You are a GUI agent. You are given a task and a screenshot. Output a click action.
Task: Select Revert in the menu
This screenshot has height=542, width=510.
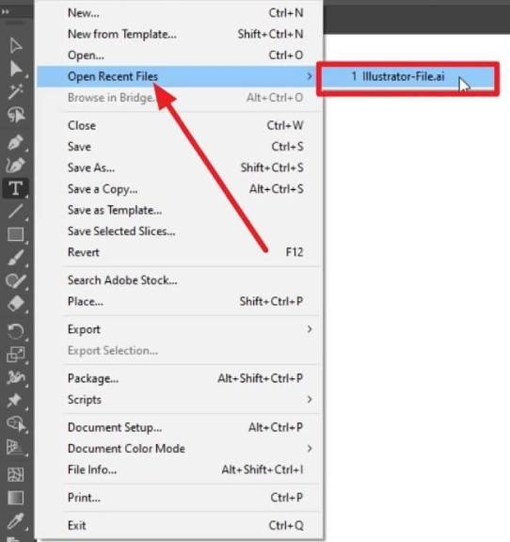pos(180,252)
